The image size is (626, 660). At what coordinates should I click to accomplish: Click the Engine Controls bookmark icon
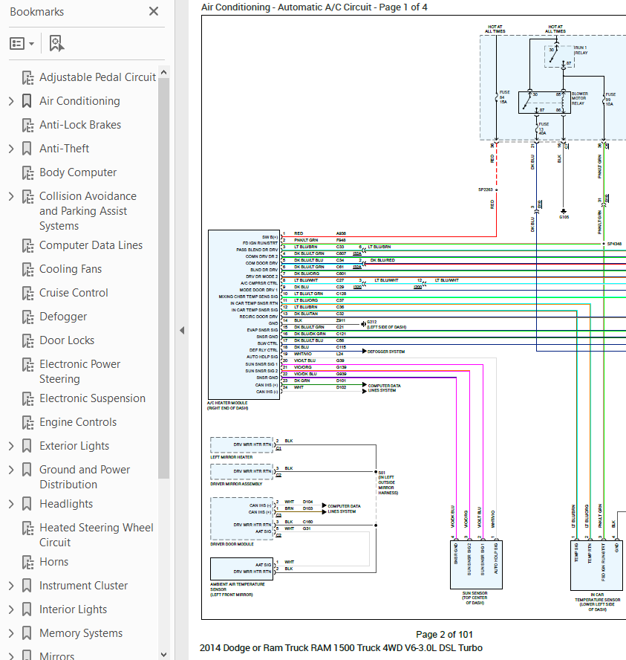[27, 423]
